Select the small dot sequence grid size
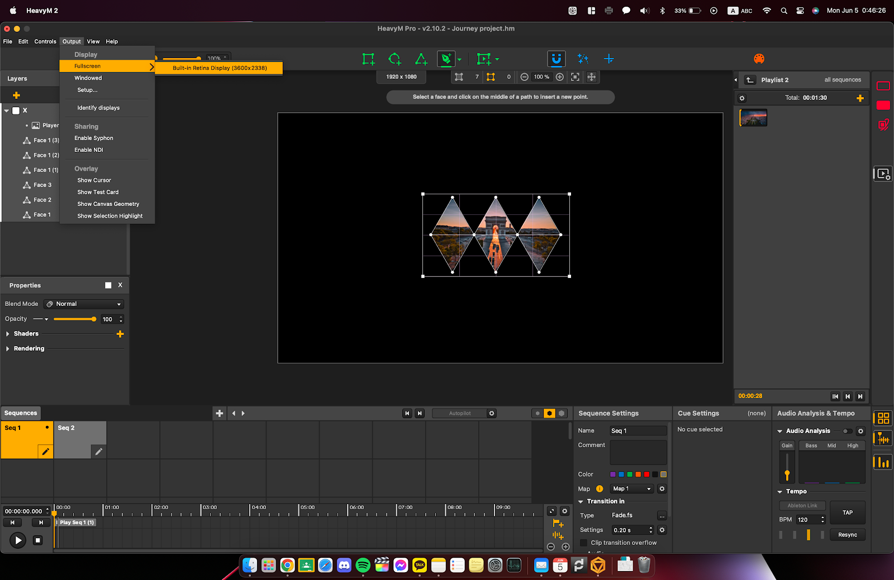The image size is (894, 580). [x=538, y=414]
